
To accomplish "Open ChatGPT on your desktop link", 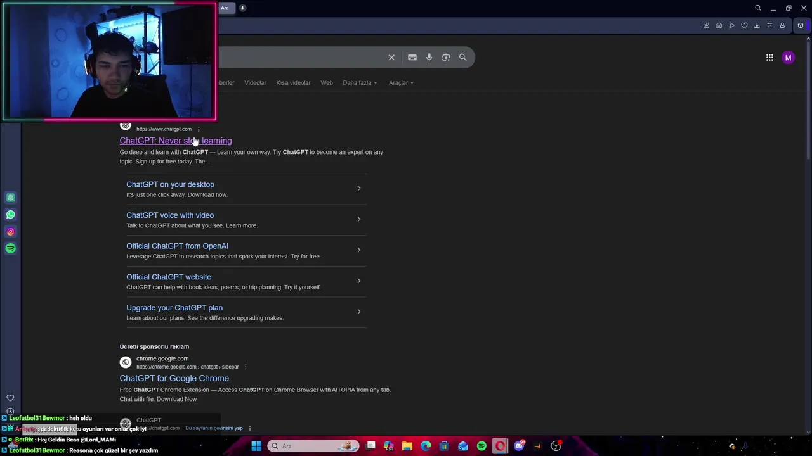I will 170,184.
